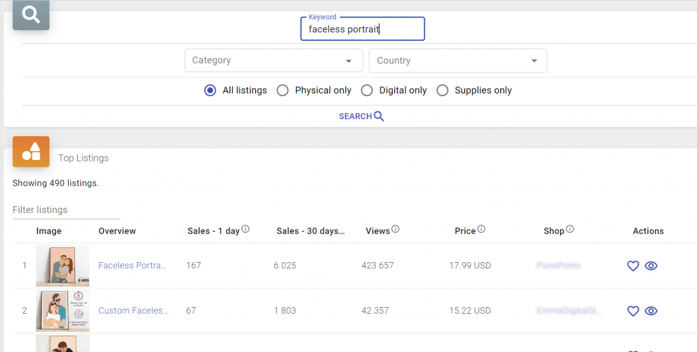Screen dimensions: 697x352
Task: Select the Supplies only radio button
Action: click(x=442, y=91)
